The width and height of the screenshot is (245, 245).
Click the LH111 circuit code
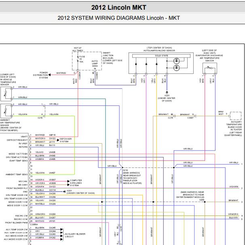[x=52, y=142]
